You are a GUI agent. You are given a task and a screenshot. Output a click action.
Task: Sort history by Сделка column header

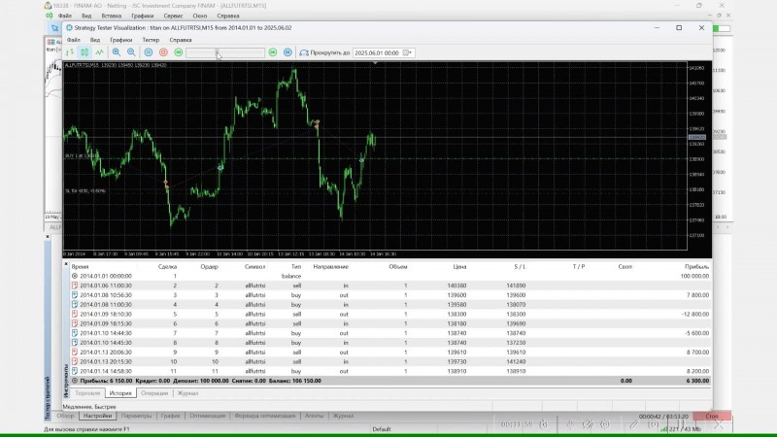[x=167, y=266]
